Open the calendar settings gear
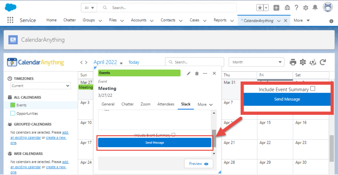 [x=303, y=62]
